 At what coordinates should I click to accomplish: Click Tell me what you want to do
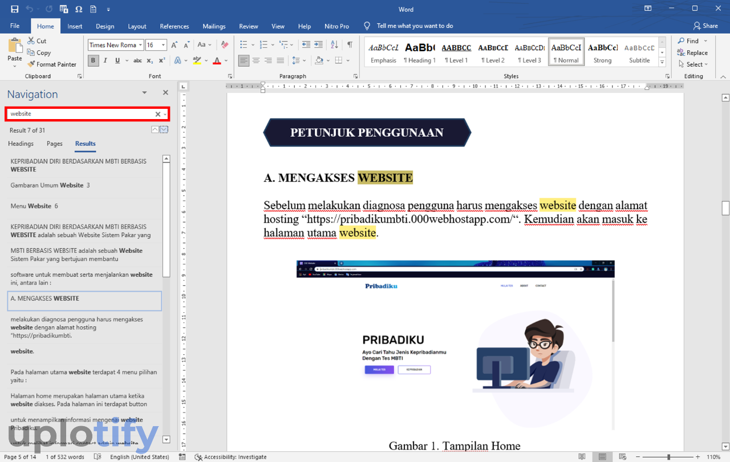[408, 26]
